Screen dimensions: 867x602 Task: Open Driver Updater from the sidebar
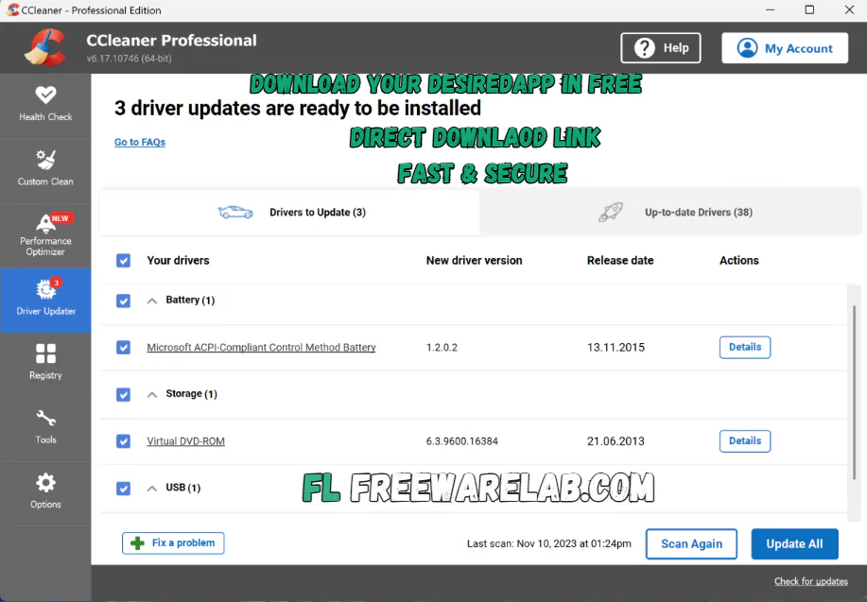pos(44,301)
